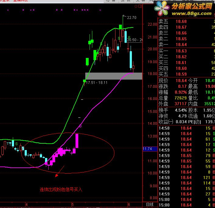Click the 外盘 value 37117
The width and height of the screenshot is (215, 208).
pos(181,104)
